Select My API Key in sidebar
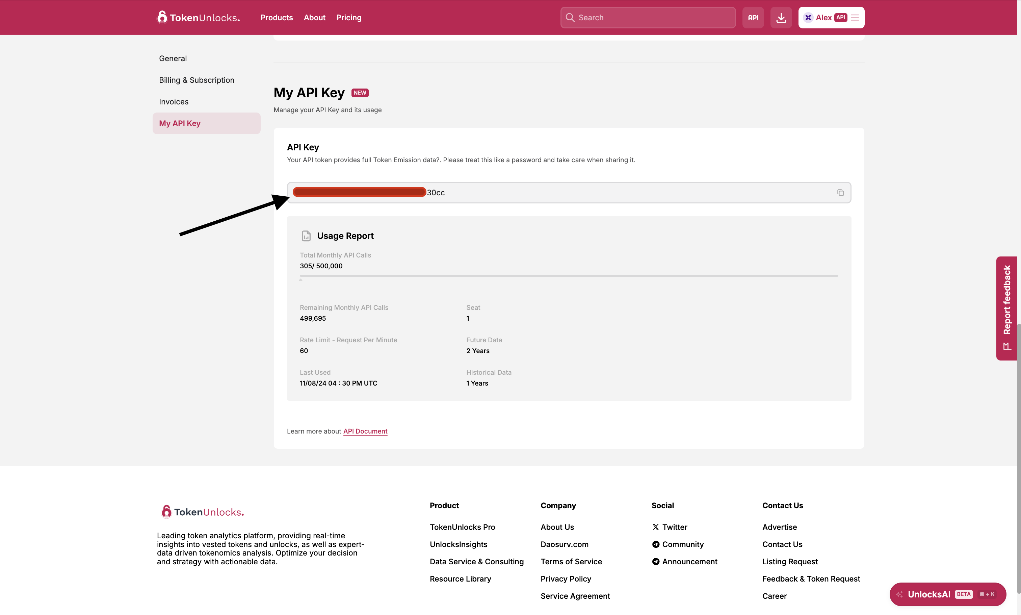 206,123
